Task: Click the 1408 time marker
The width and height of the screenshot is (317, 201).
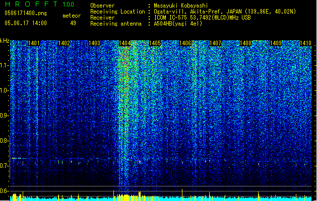Action: (x=245, y=43)
